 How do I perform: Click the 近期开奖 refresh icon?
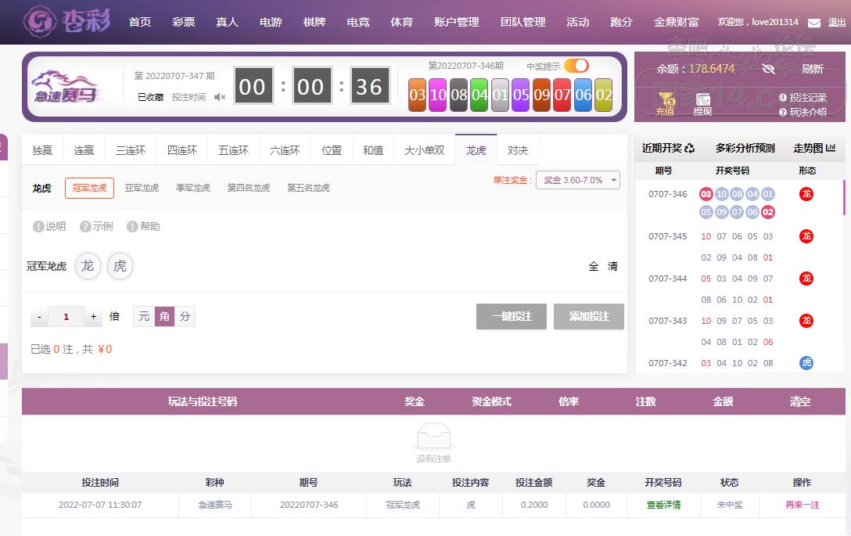click(689, 148)
